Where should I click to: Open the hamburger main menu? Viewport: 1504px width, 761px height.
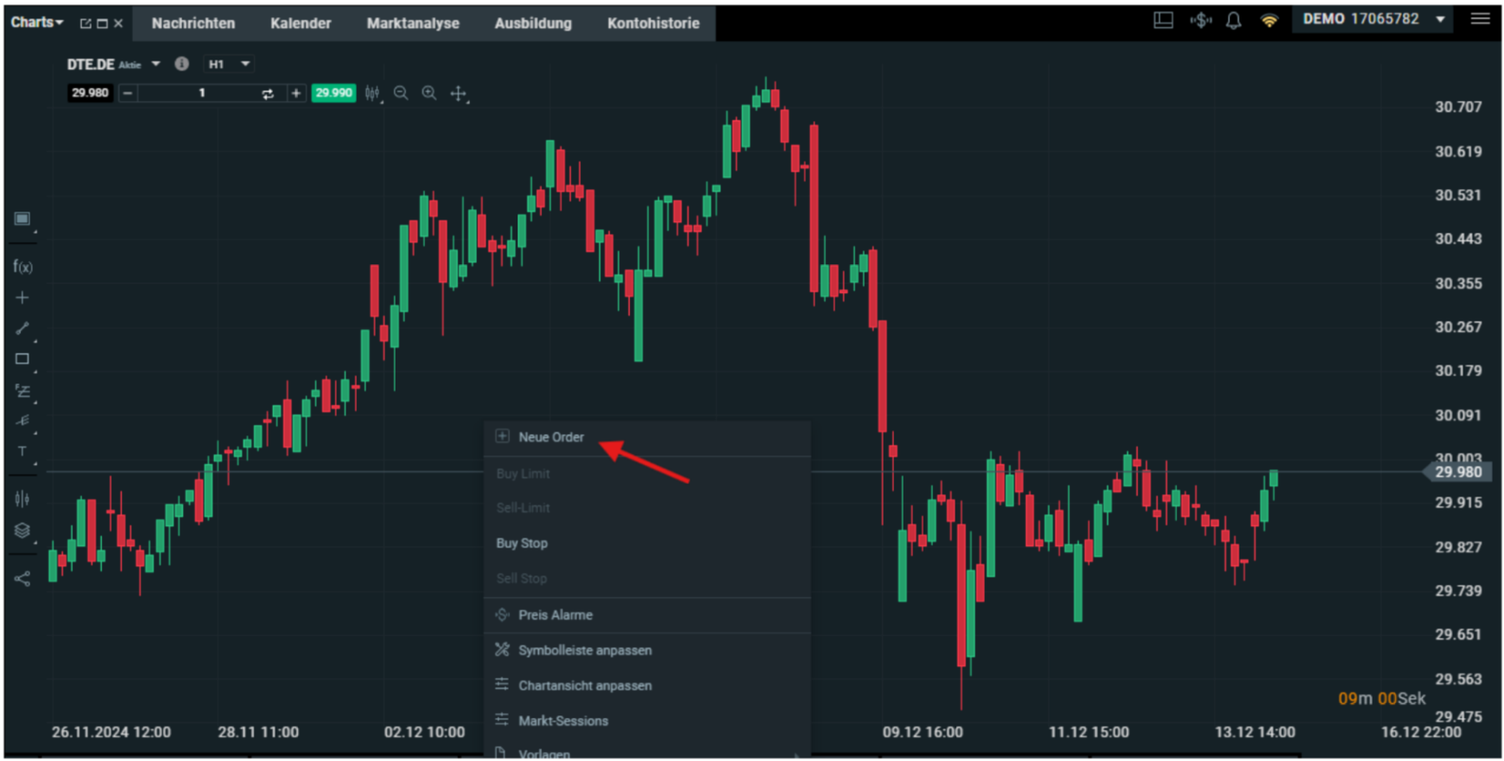[x=1481, y=18]
